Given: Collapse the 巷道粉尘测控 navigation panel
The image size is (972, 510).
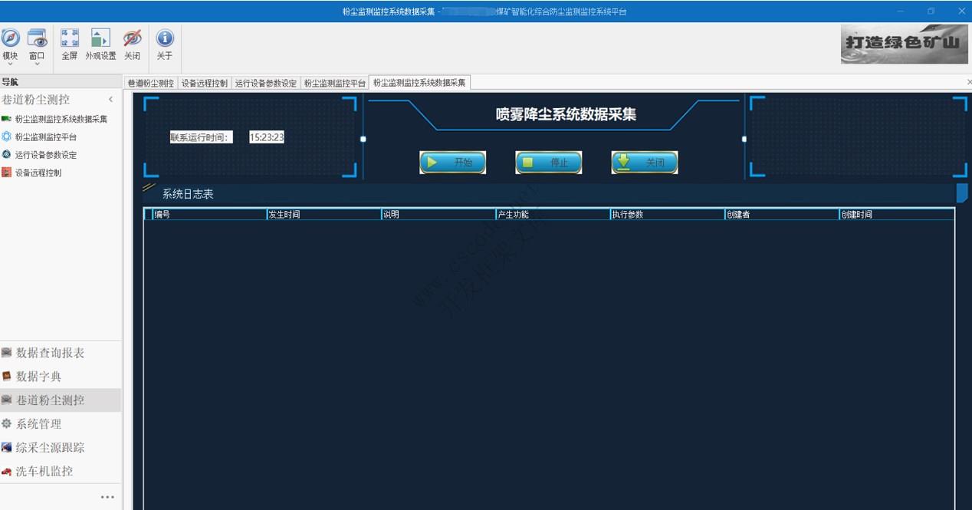Looking at the screenshot, I should click(110, 99).
